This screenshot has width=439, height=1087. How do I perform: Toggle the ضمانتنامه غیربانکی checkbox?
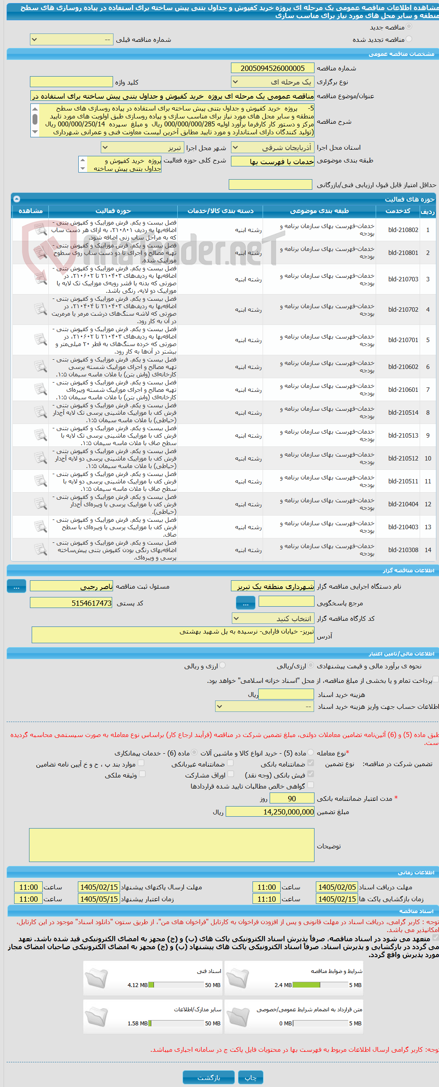(x=230, y=763)
